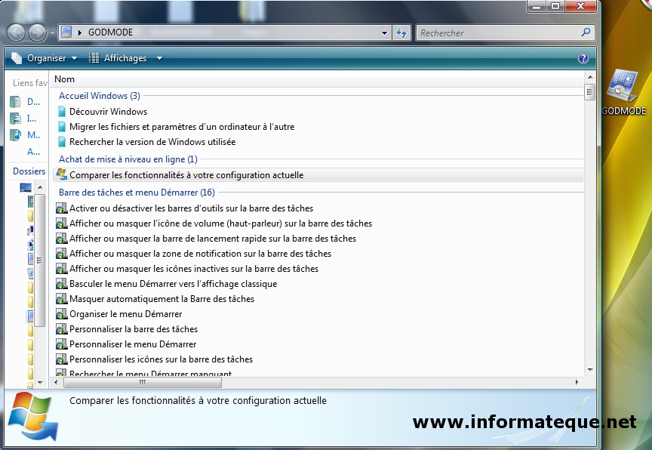The height and width of the screenshot is (450, 652).
Task: Click the horizontal scrollbar left arrow
Action: (56, 382)
